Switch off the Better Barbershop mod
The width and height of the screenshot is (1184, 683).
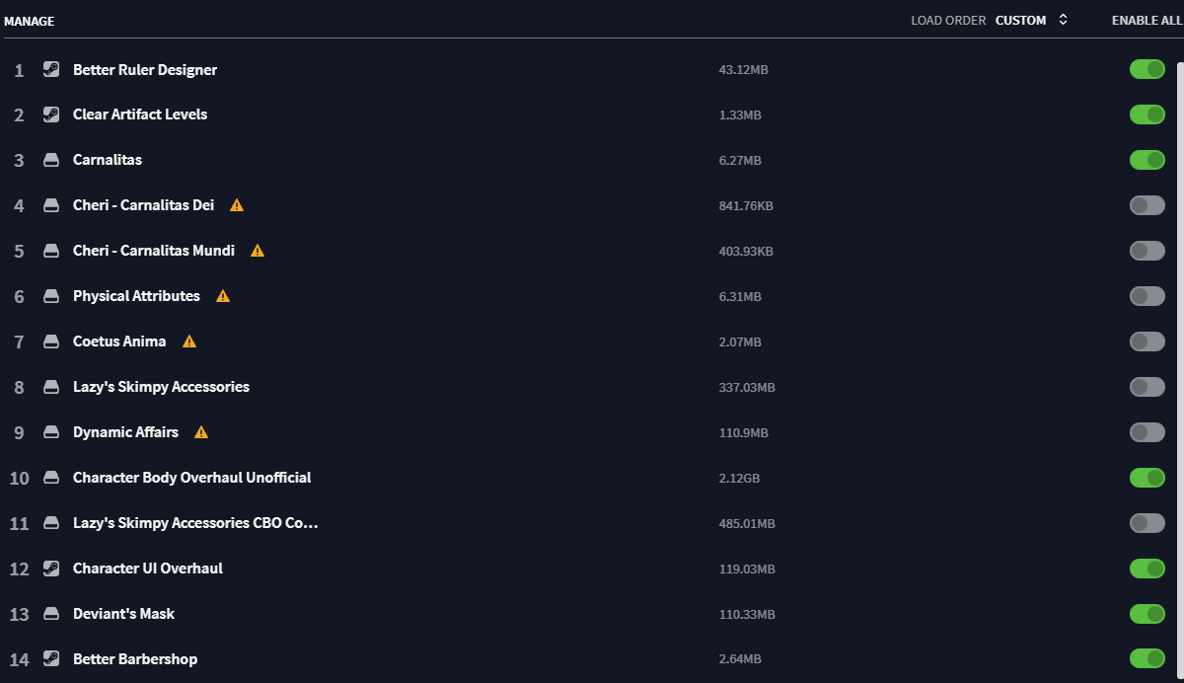pyautogui.click(x=1147, y=659)
